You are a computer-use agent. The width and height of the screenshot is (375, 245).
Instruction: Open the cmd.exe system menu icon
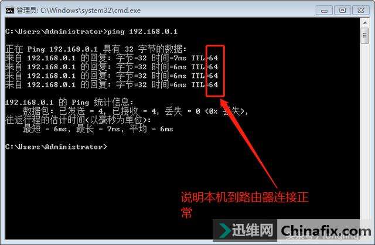(10, 11)
